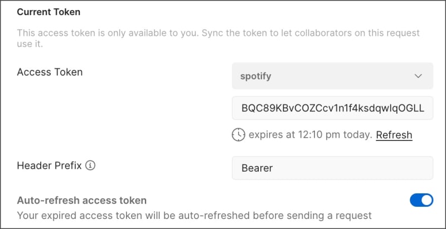This screenshot has height=229, width=446.
Task: Click the "Current Token" heading
Action: tap(49, 11)
